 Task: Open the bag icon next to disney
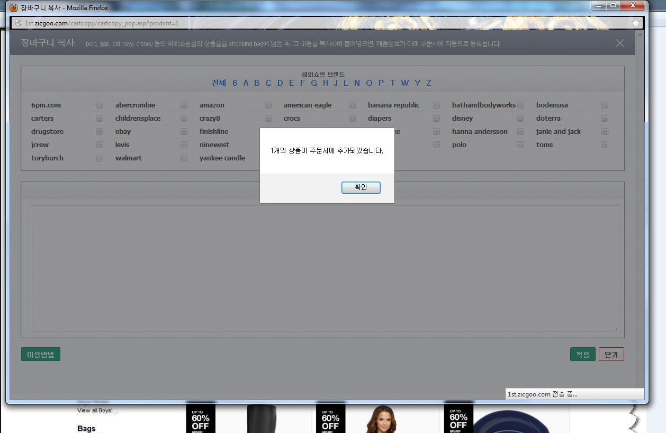click(520, 118)
